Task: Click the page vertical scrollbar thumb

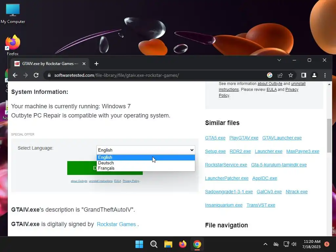Action: 329,136
